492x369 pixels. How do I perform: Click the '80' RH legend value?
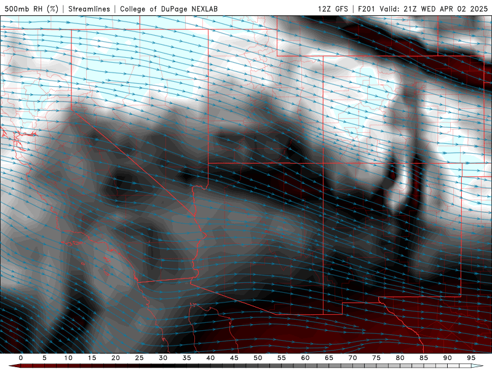[x=400, y=358]
